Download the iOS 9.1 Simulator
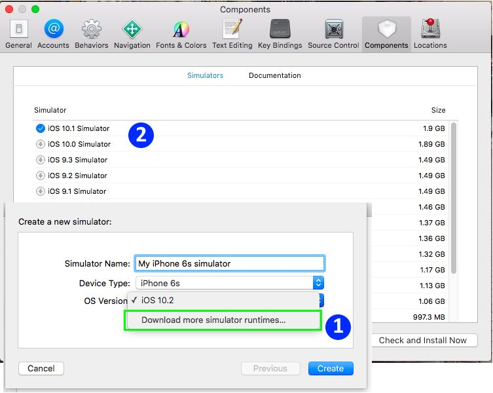The height and width of the screenshot is (393, 493). click(40, 191)
